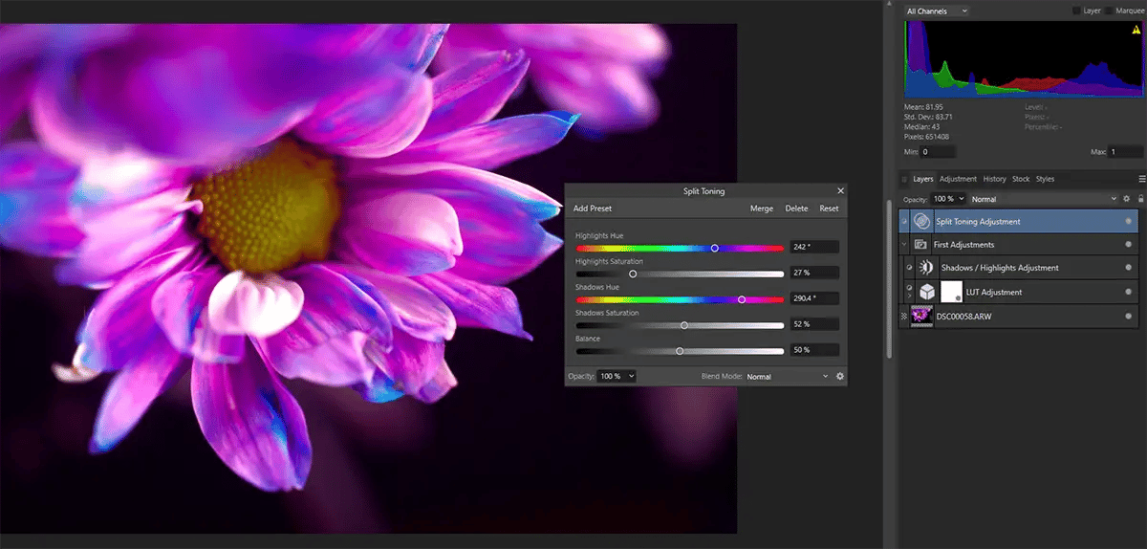Image resolution: width=1147 pixels, height=549 pixels.
Task: Click the Shadows Saturation value field 52 %
Action: (x=814, y=324)
